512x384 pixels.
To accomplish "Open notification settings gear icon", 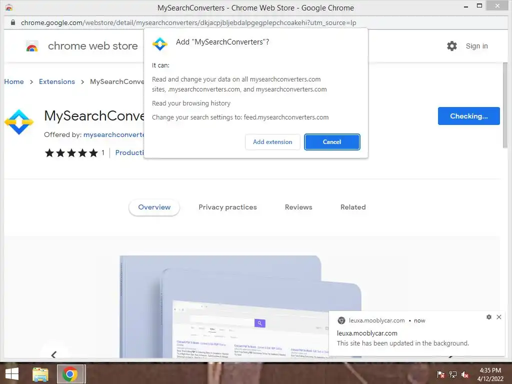I will [x=489, y=317].
